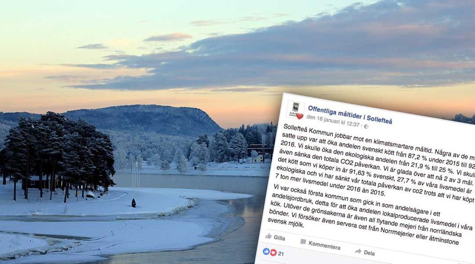Click the Sollefteå page profile picture
Viewport: 475px width, 264px height.
coord(295,110)
